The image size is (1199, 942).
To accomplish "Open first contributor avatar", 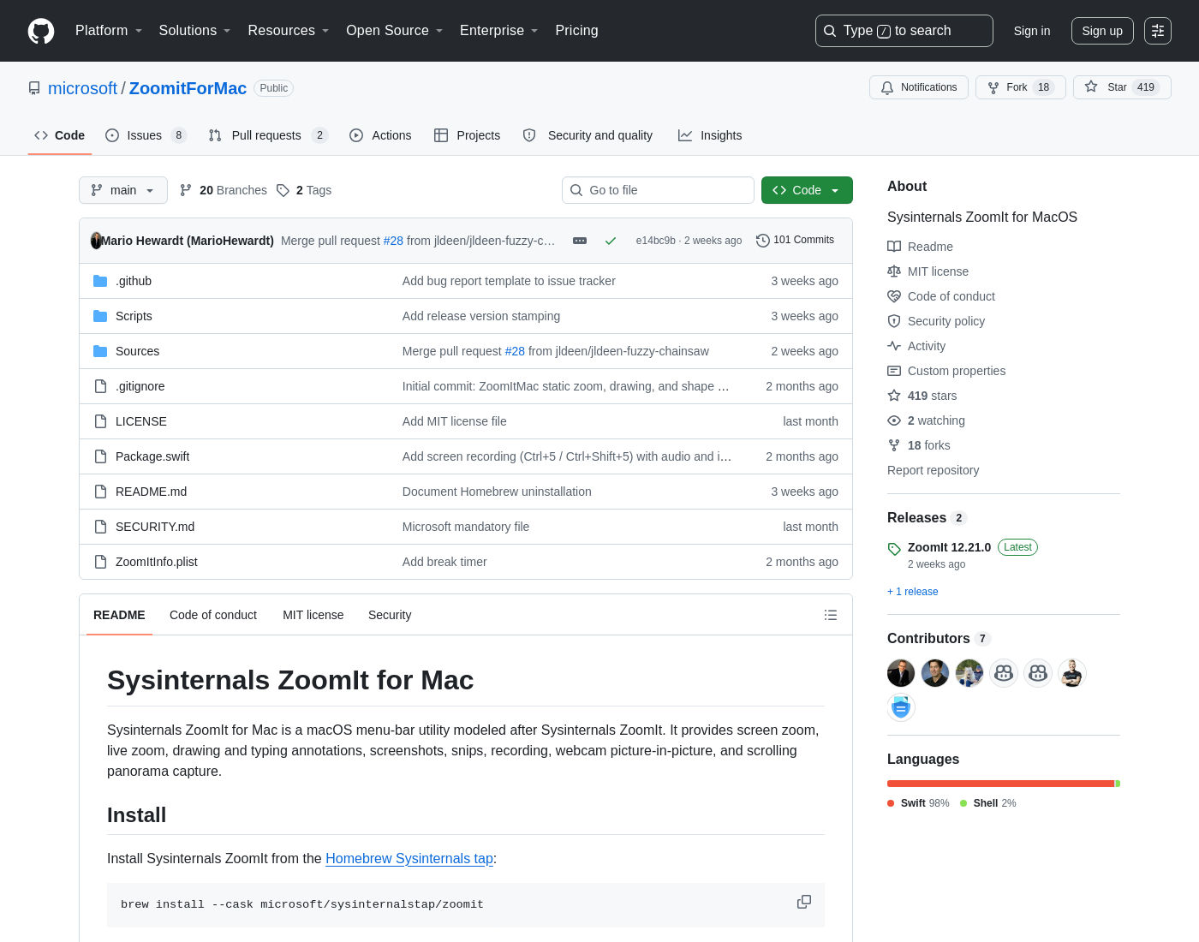I will (x=901, y=673).
